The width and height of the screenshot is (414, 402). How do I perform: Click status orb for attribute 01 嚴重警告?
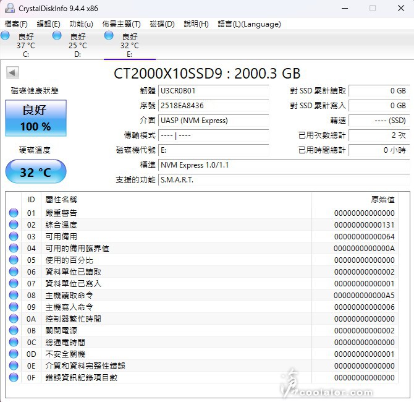pos(14,213)
